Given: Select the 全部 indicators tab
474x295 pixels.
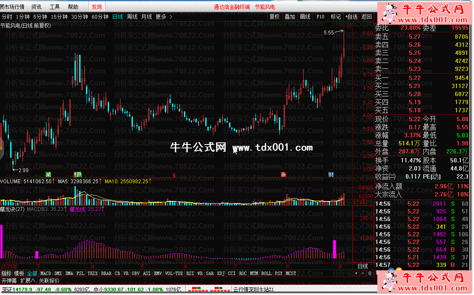Looking at the screenshot, I should tap(32, 274).
